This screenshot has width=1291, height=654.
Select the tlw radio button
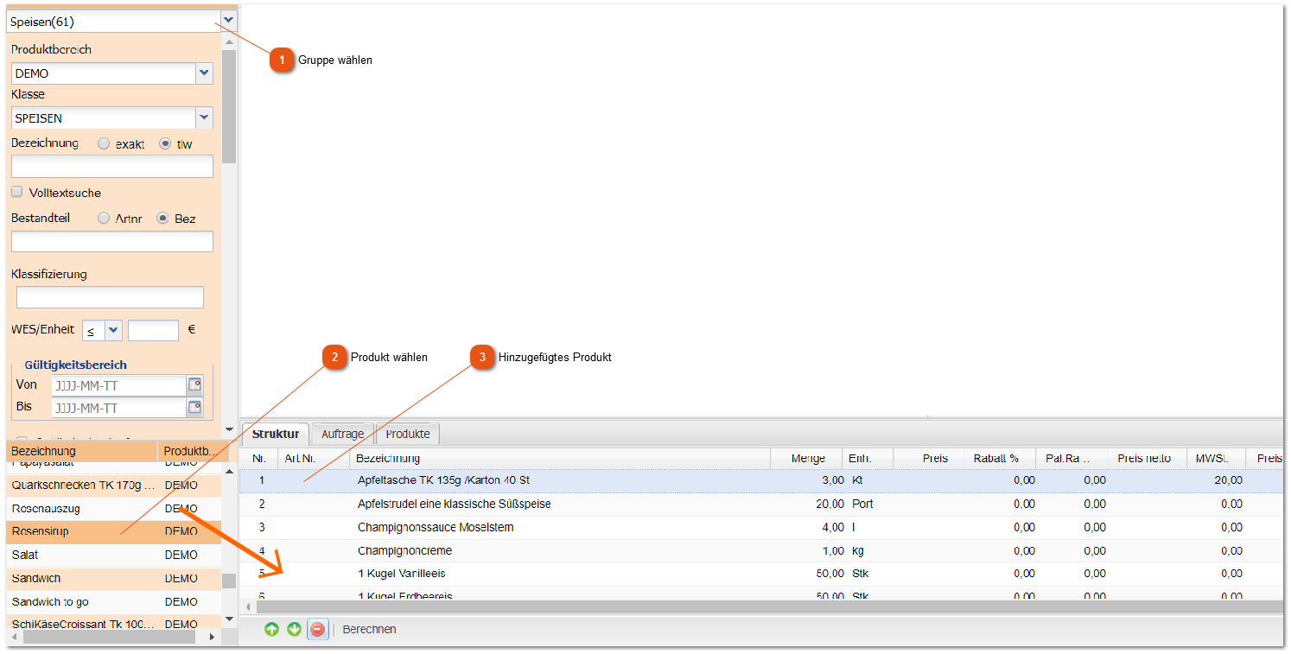point(165,144)
